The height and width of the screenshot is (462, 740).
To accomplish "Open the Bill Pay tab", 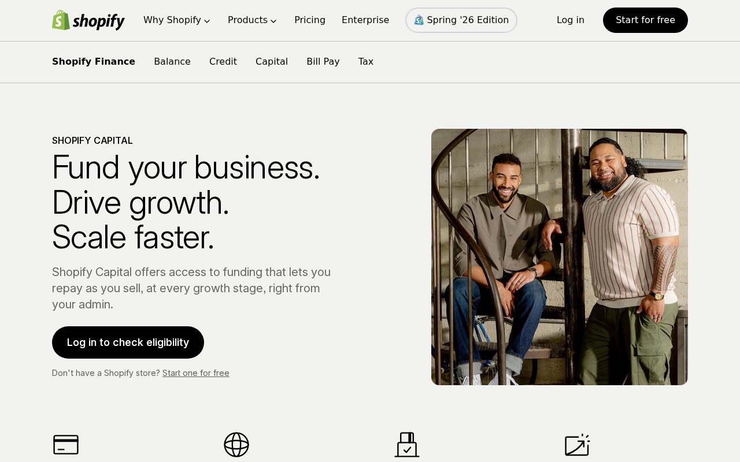I will pyautogui.click(x=323, y=62).
